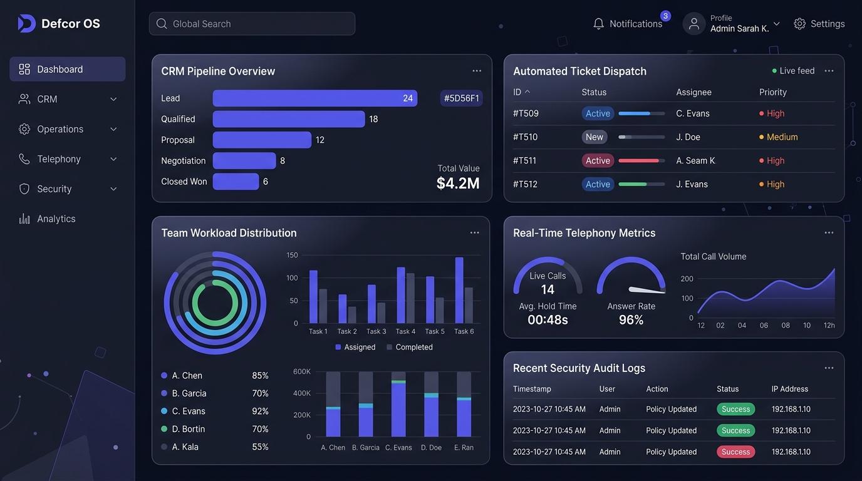
Task: Open Team Workload Distribution more options menu
Action: point(475,232)
